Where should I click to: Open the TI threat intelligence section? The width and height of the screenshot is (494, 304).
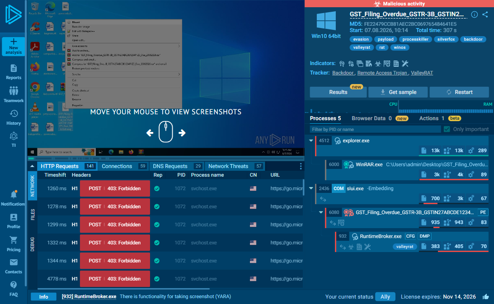point(13,140)
